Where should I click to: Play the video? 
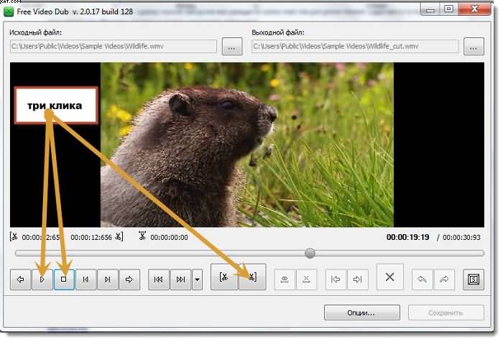tap(42, 279)
